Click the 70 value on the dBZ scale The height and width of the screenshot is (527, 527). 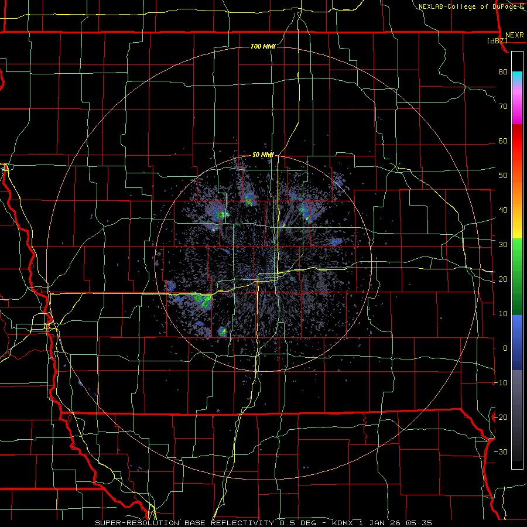[x=503, y=106]
